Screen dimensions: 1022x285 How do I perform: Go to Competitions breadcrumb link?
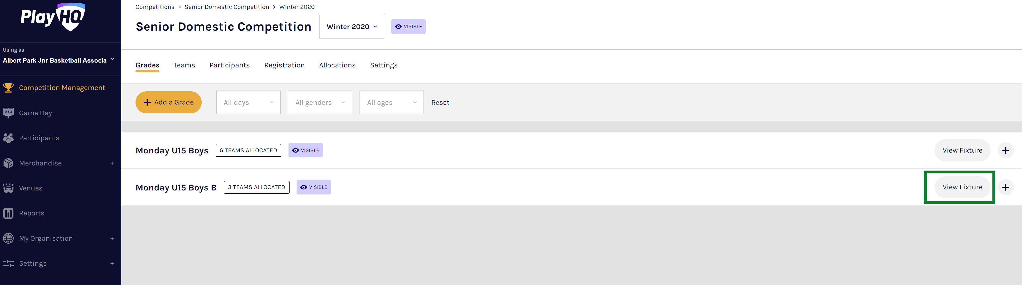(155, 7)
